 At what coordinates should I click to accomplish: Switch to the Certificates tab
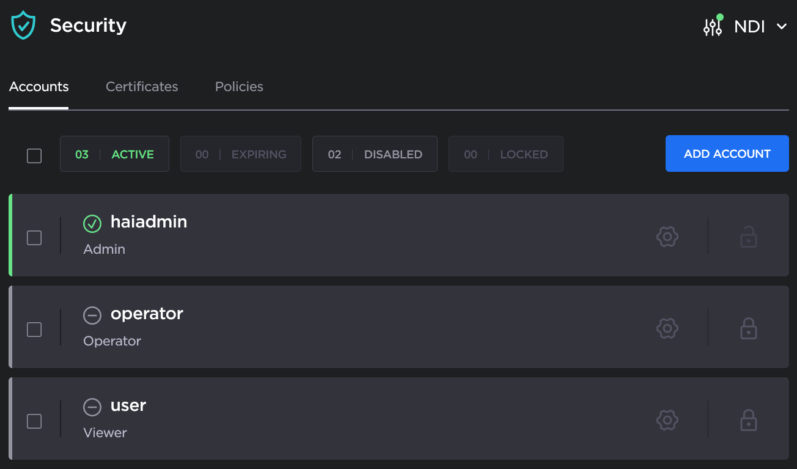(x=142, y=87)
